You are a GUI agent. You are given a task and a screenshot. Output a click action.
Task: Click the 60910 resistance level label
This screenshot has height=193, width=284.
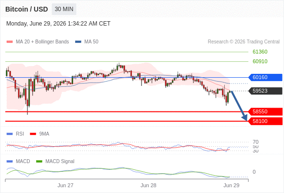(260, 61)
